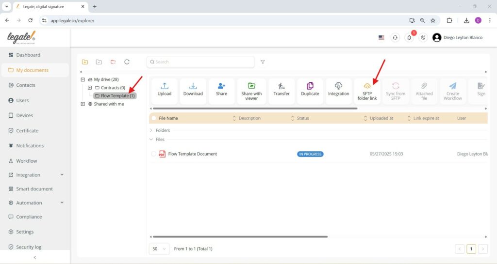
Task: Expand the Automation sidebar submenu
Action: [62, 202]
